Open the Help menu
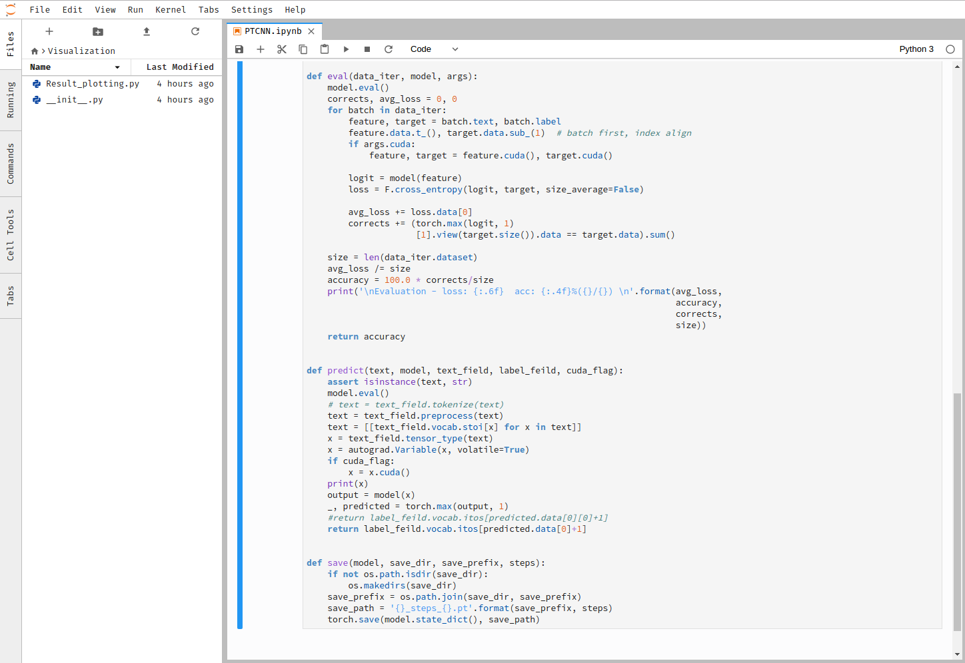 coord(295,10)
